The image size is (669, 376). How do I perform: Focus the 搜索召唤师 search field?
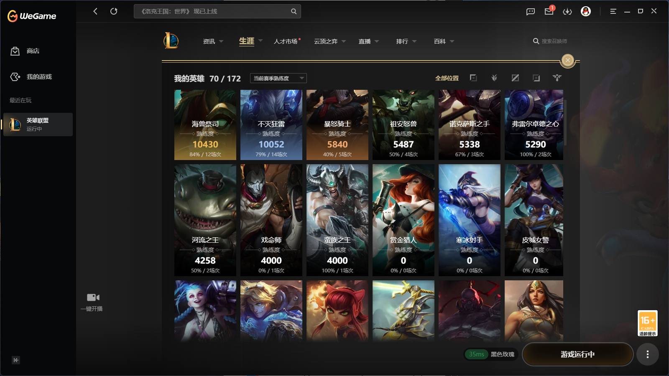[550, 41]
